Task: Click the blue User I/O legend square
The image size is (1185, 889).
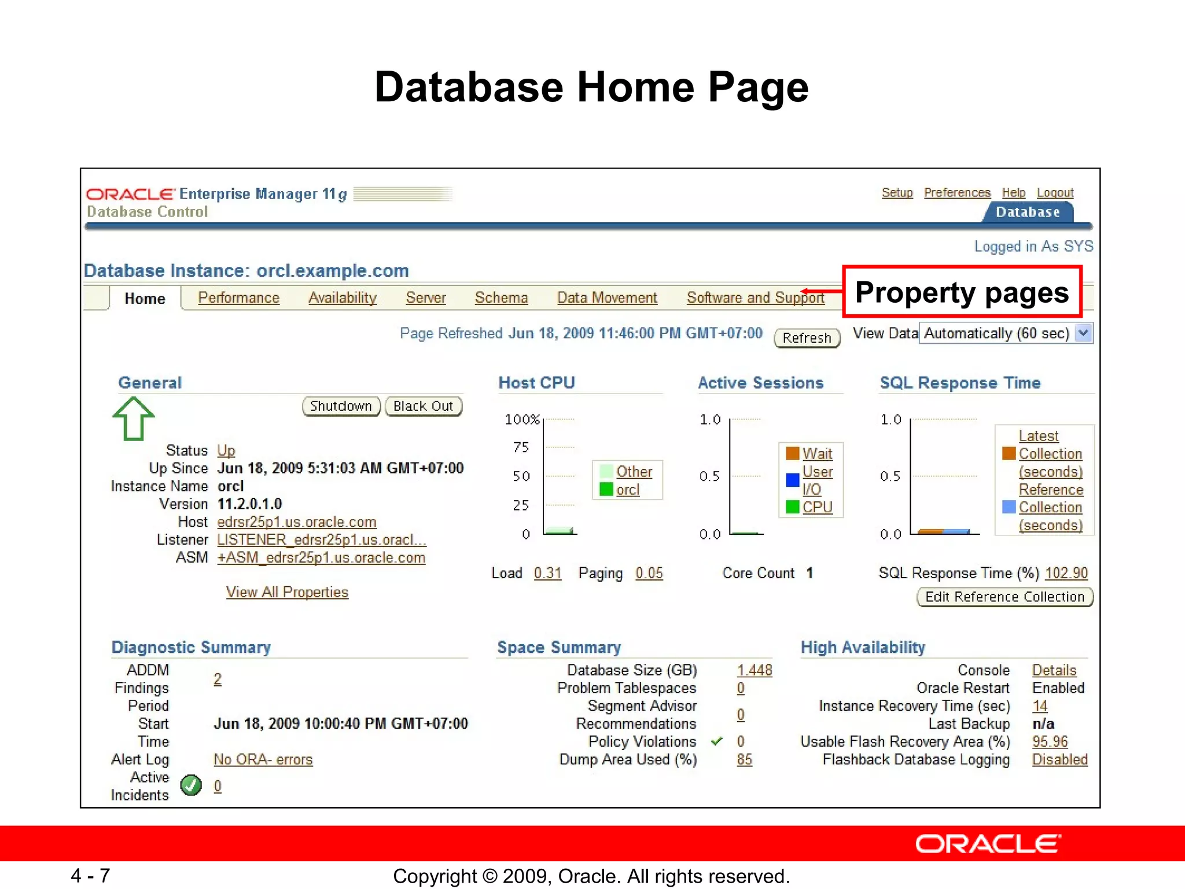Action: 793,480
